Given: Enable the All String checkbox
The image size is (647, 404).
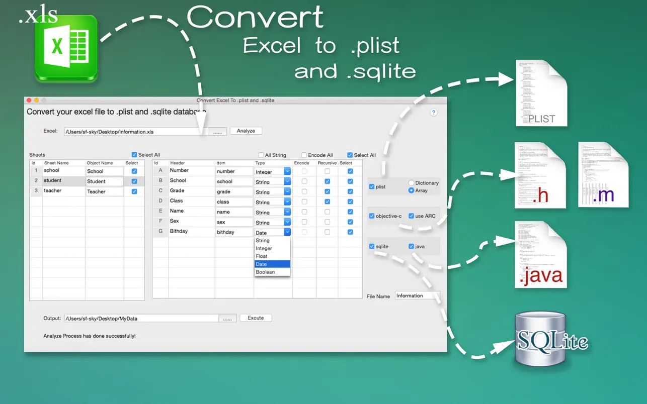Looking at the screenshot, I should tap(261, 155).
